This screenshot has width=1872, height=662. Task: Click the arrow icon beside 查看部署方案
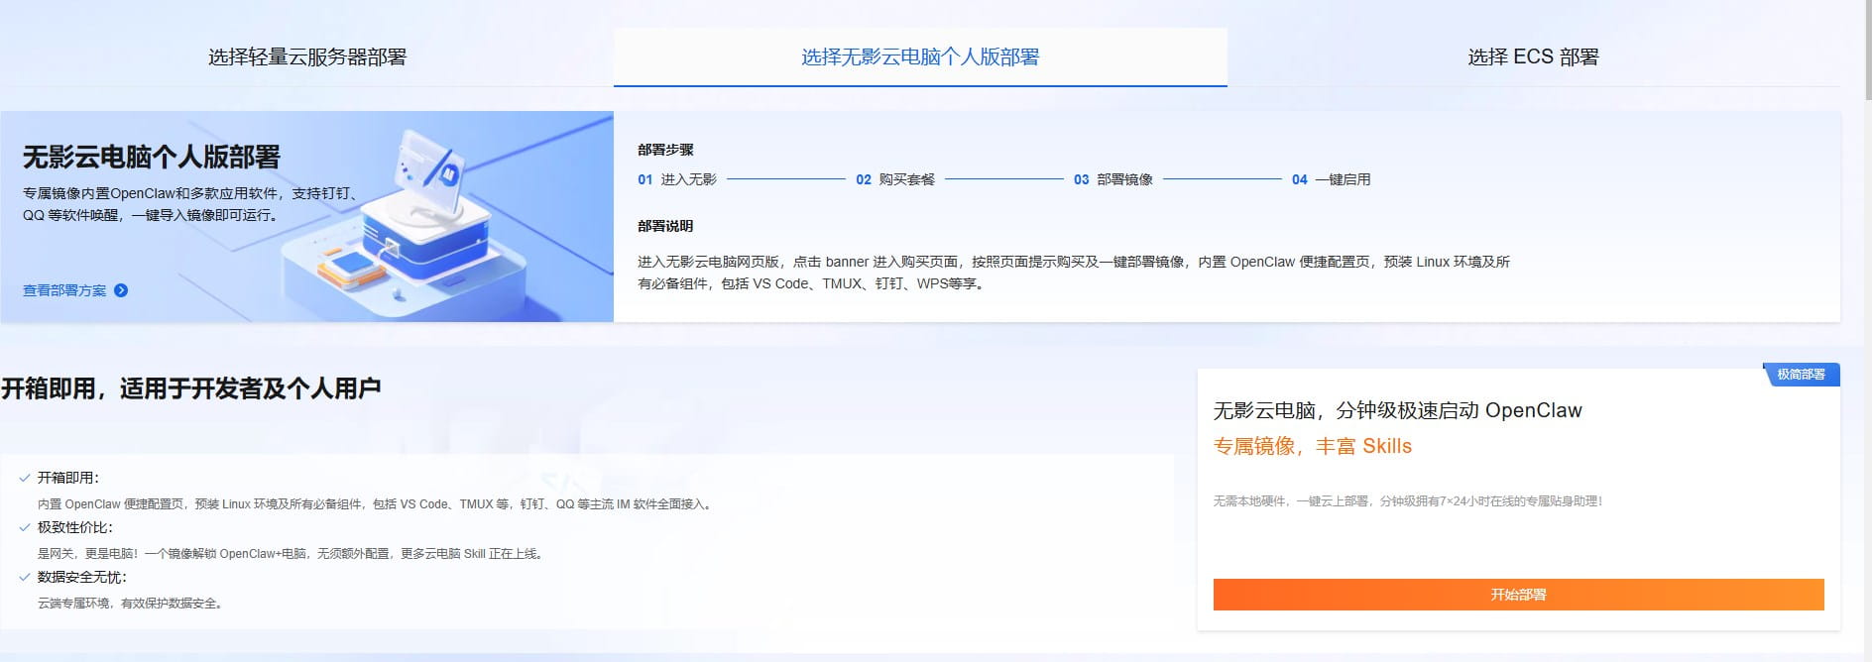tap(121, 290)
